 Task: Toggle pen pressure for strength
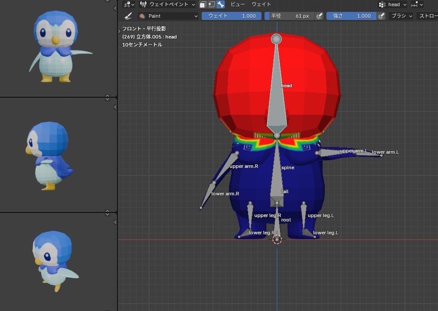click(x=381, y=16)
